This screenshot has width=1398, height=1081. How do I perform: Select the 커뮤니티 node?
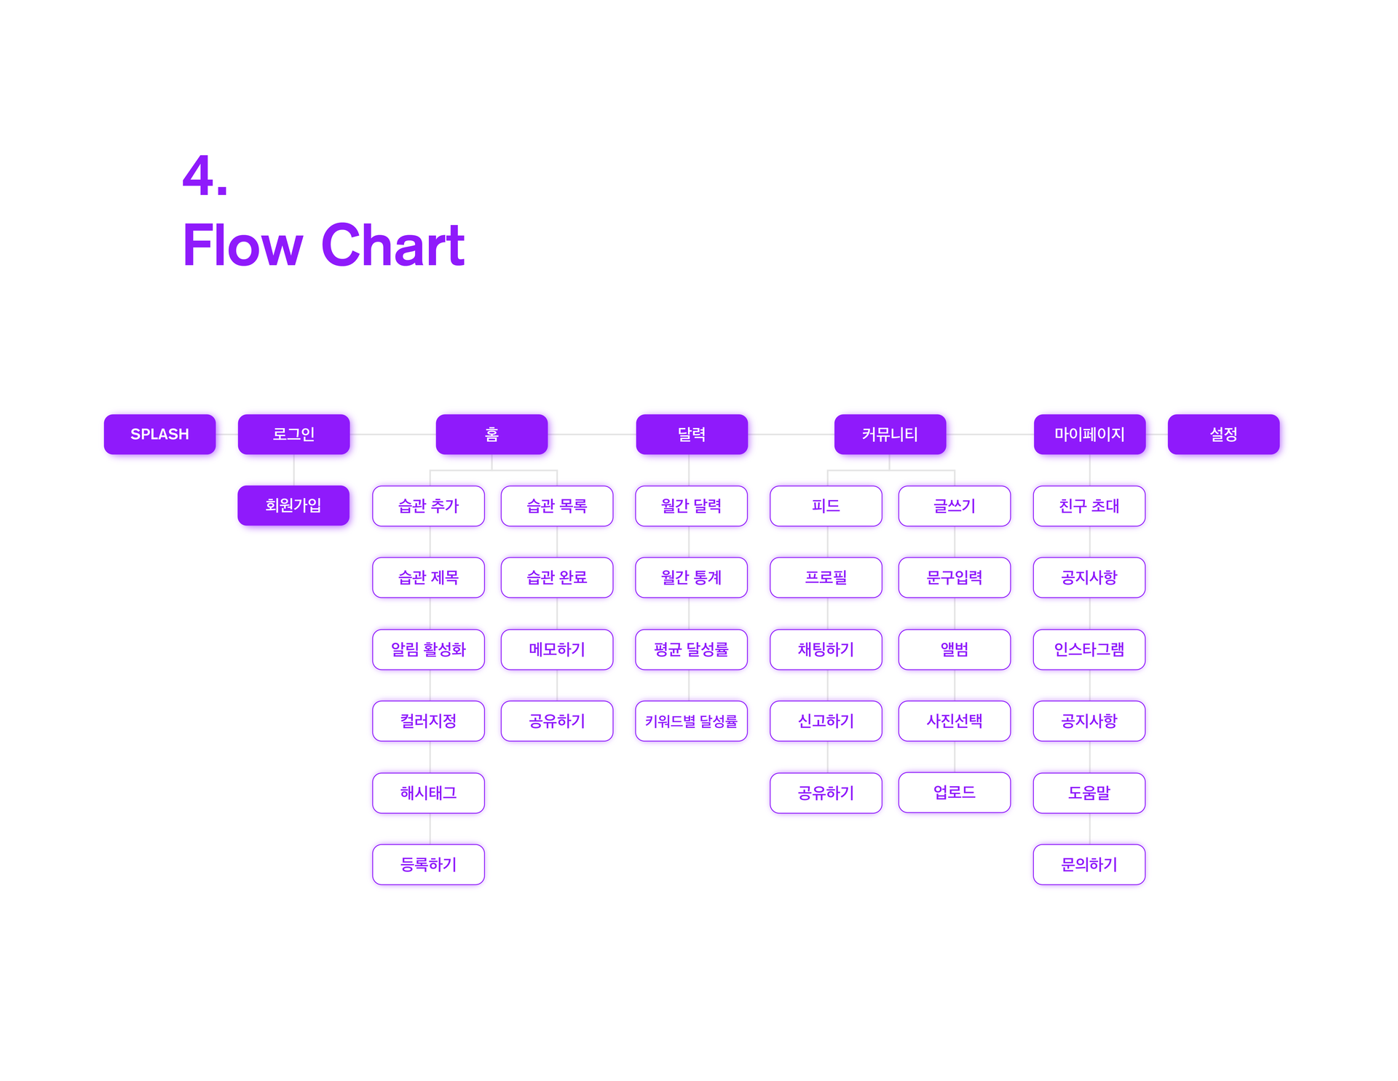[x=890, y=434]
